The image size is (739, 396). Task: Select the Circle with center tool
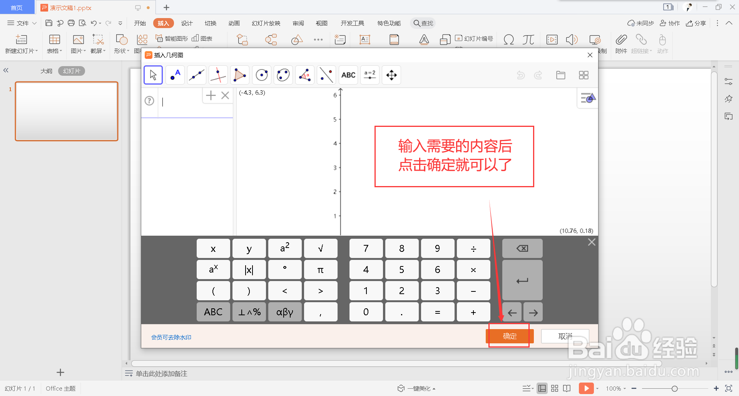coord(261,75)
